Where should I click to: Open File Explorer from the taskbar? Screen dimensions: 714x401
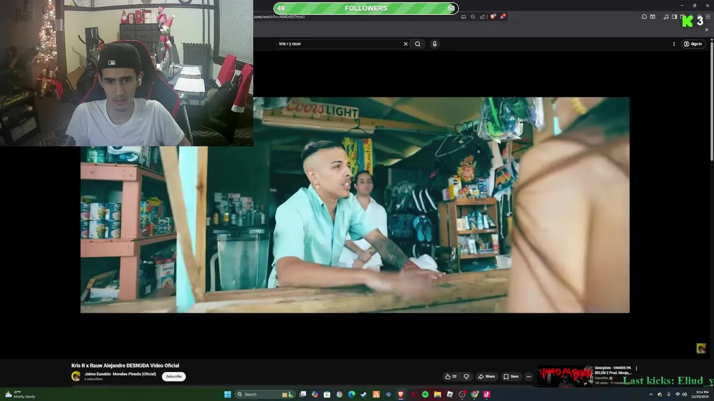pyautogui.click(x=437, y=394)
